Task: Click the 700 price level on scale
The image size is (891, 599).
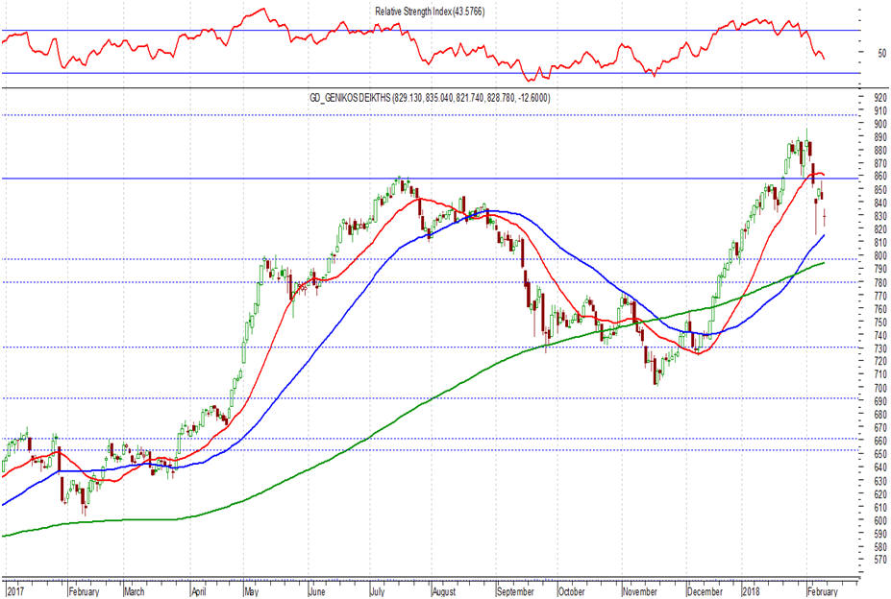Action: click(x=880, y=388)
